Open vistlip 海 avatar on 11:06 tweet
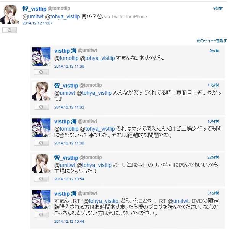The width and height of the screenshot is (228, 230). coord(41,57)
